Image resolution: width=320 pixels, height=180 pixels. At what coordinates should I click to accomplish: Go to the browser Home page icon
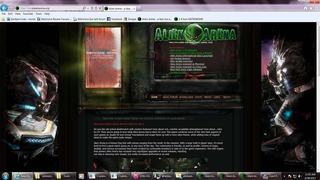305,8
